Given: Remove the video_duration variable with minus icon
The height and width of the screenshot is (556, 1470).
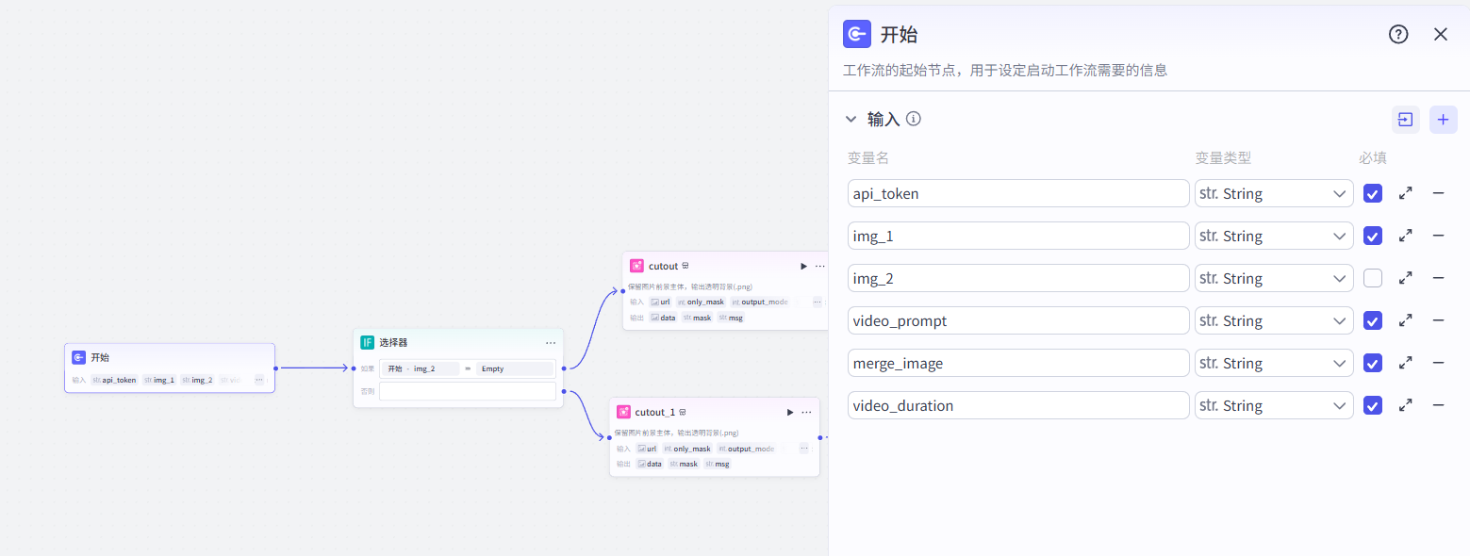Looking at the screenshot, I should 1438,405.
